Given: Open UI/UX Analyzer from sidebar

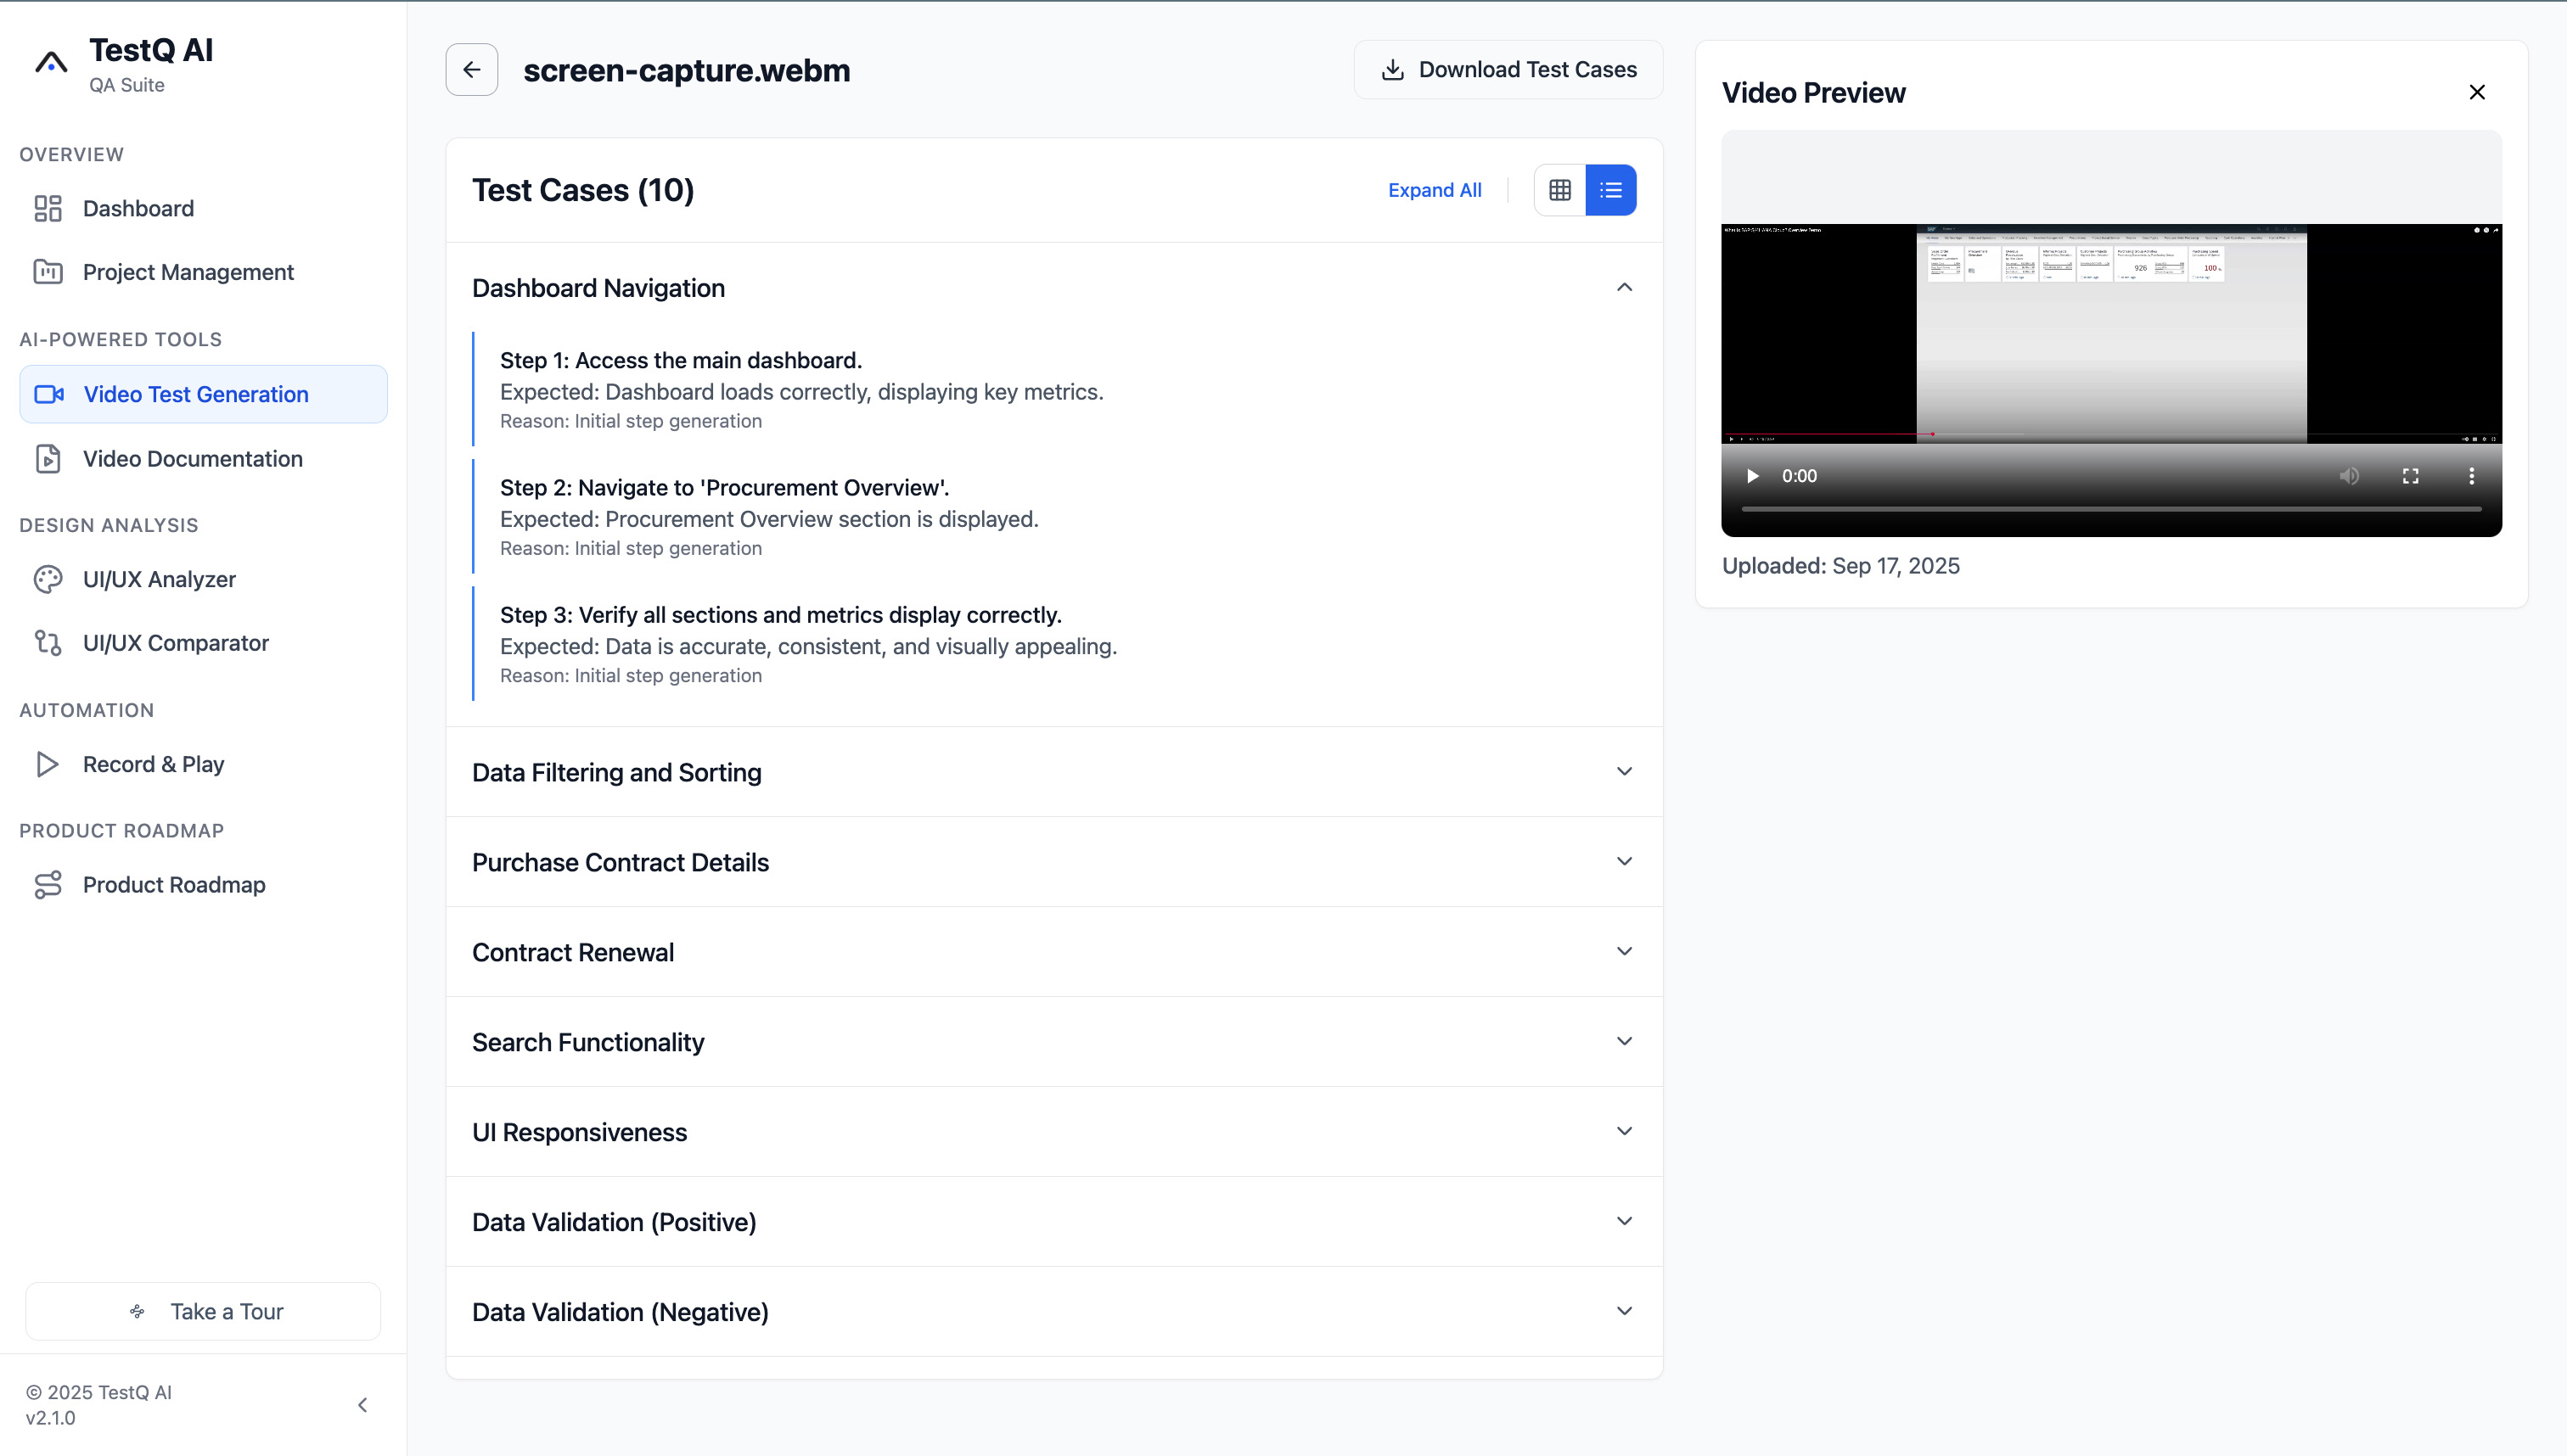Looking at the screenshot, I should pyautogui.click(x=159, y=579).
